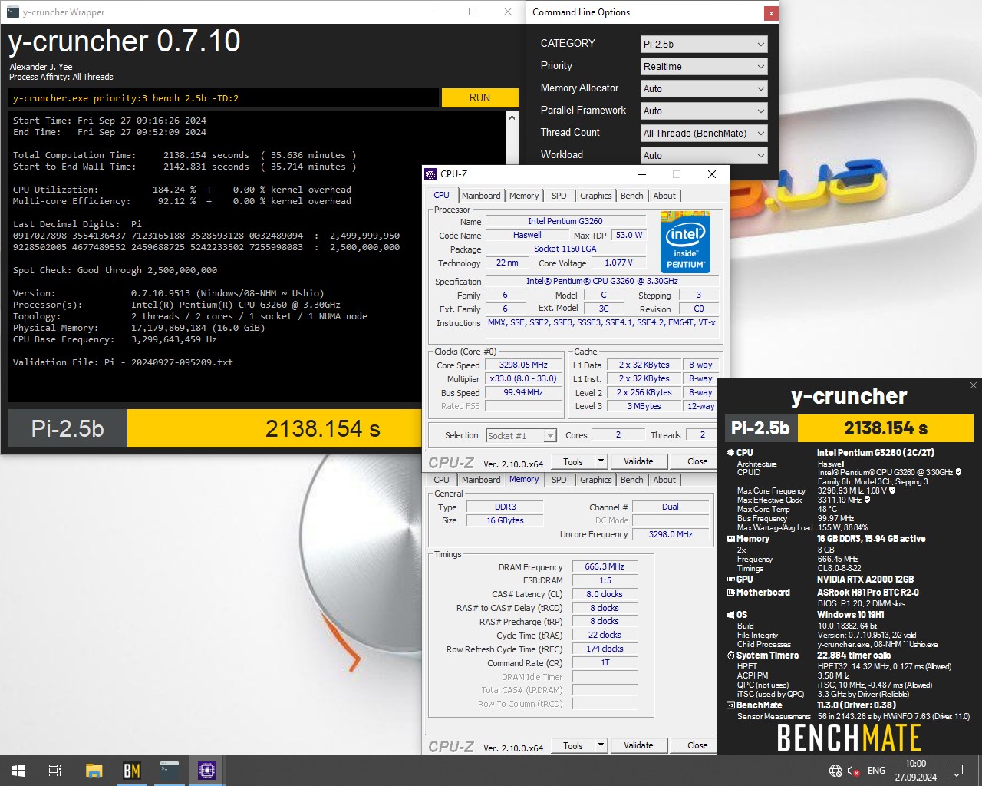
Task: Open the Parallel Framework dropdown
Action: click(x=704, y=111)
